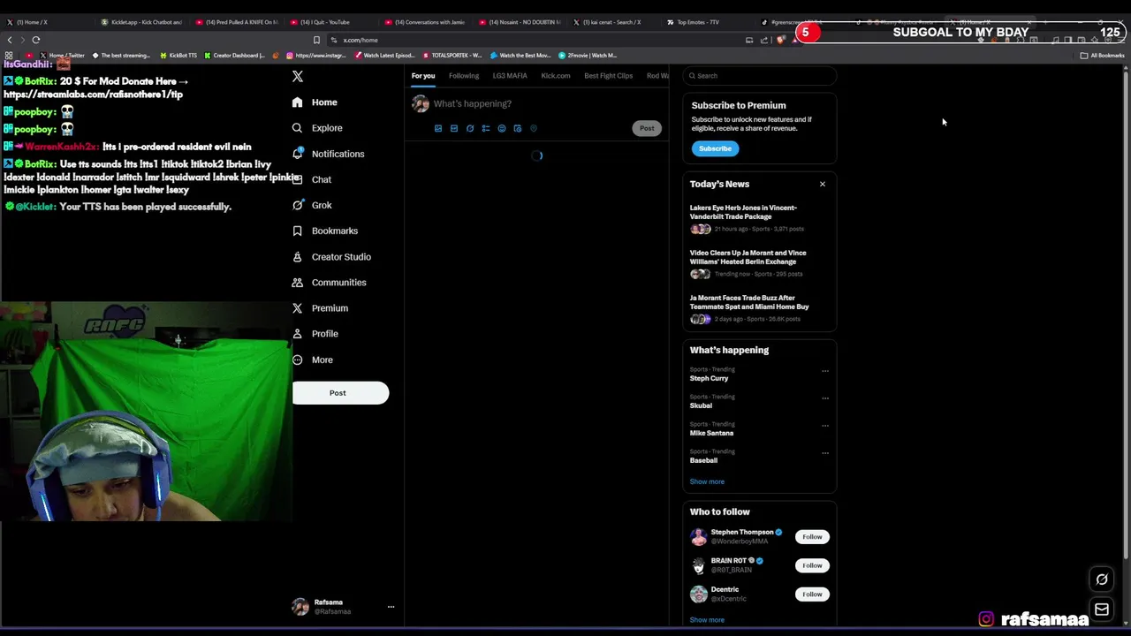
Task: Open emoji picker in the composer
Action: click(x=502, y=128)
